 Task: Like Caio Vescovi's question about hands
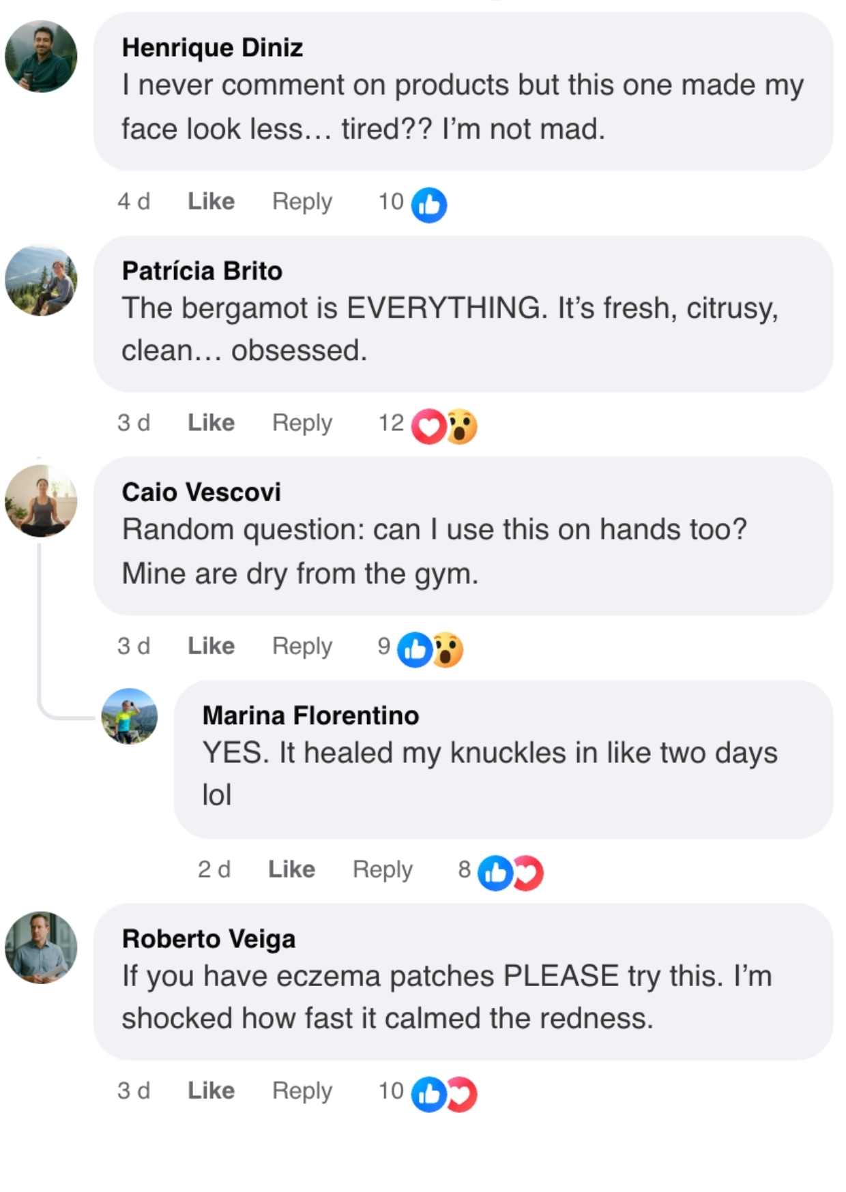tap(211, 646)
